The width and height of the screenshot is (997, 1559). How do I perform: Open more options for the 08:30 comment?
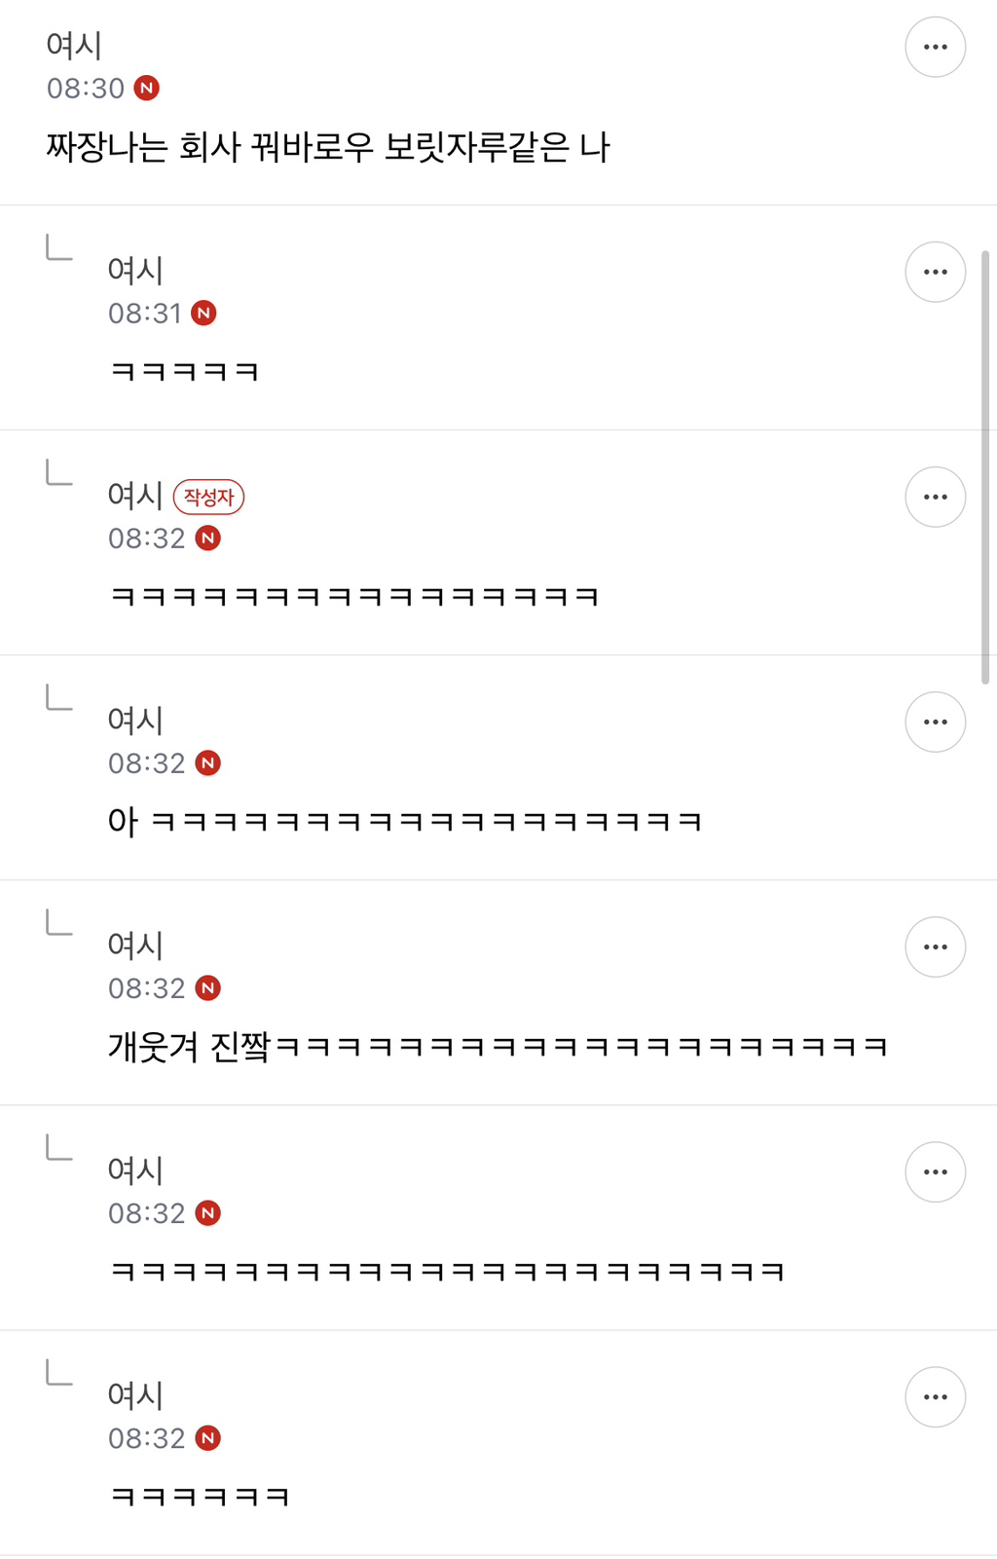[x=935, y=47]
